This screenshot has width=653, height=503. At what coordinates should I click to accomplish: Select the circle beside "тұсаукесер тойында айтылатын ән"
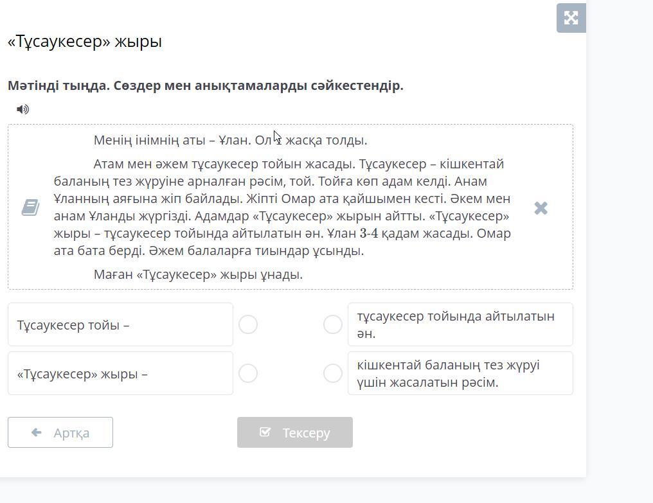tap(332, 324)
